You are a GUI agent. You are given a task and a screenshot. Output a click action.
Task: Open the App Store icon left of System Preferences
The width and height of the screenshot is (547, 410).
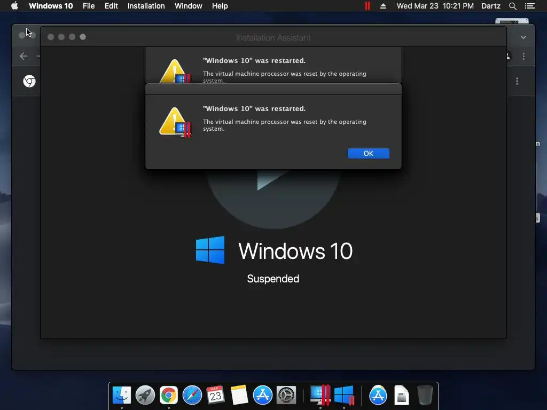263,396
